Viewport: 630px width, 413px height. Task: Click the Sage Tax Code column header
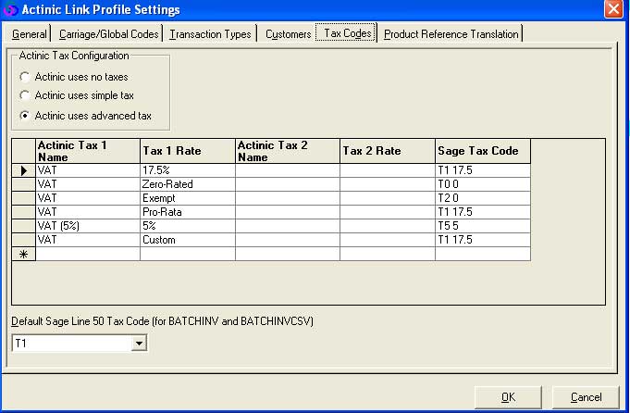pyautogui.click(x=482, y=151)
